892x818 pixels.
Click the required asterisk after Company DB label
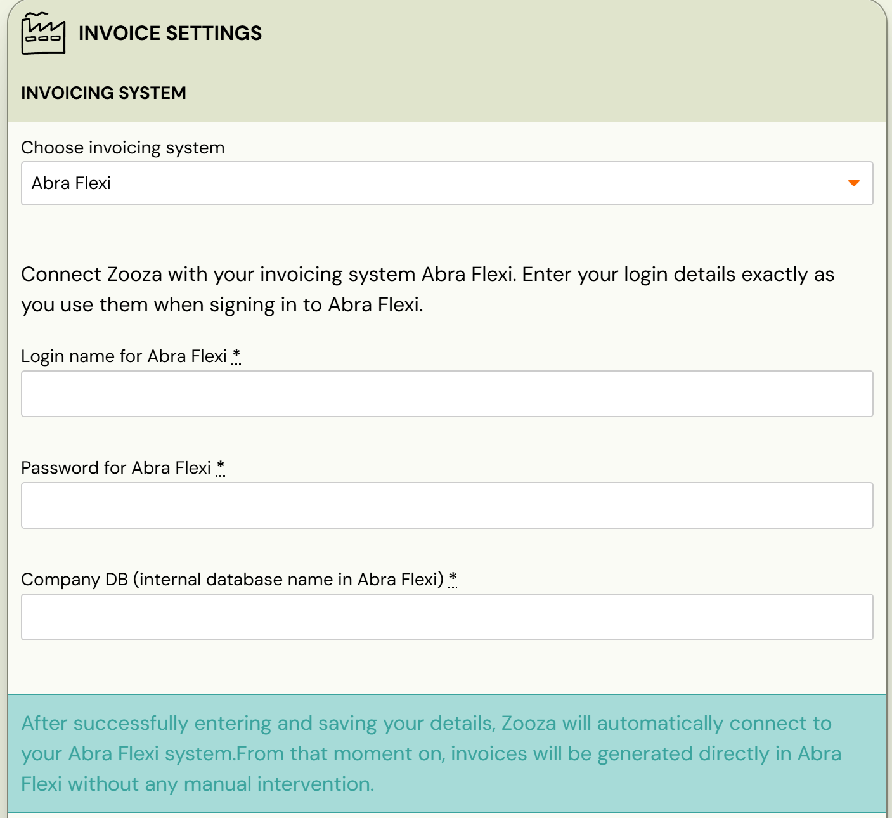point(453,578)
